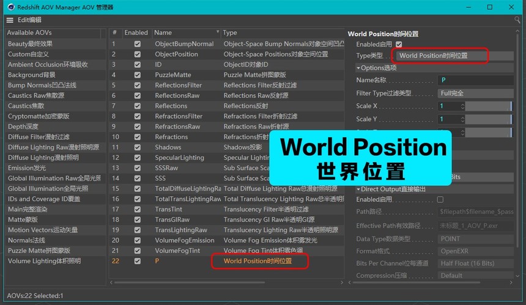The width and height of the screenshot is (526, 305).
Task: Disable the ReflectionsFilter AOV checkbox
Action: point(137,86)
